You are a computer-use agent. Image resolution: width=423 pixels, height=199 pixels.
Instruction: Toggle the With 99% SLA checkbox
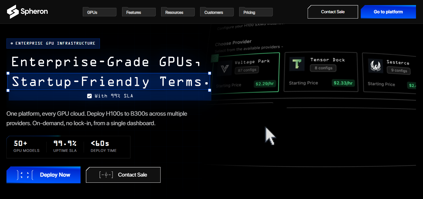click(x=90, y=96)
